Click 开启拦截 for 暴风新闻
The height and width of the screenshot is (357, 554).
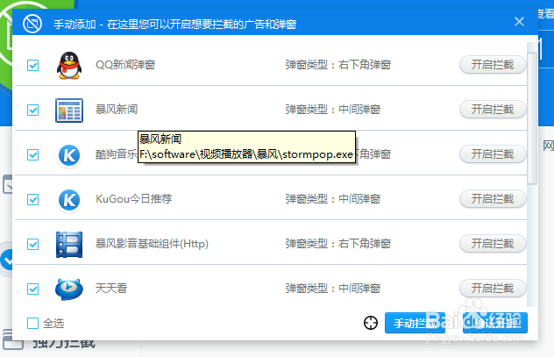click(493, 110)
